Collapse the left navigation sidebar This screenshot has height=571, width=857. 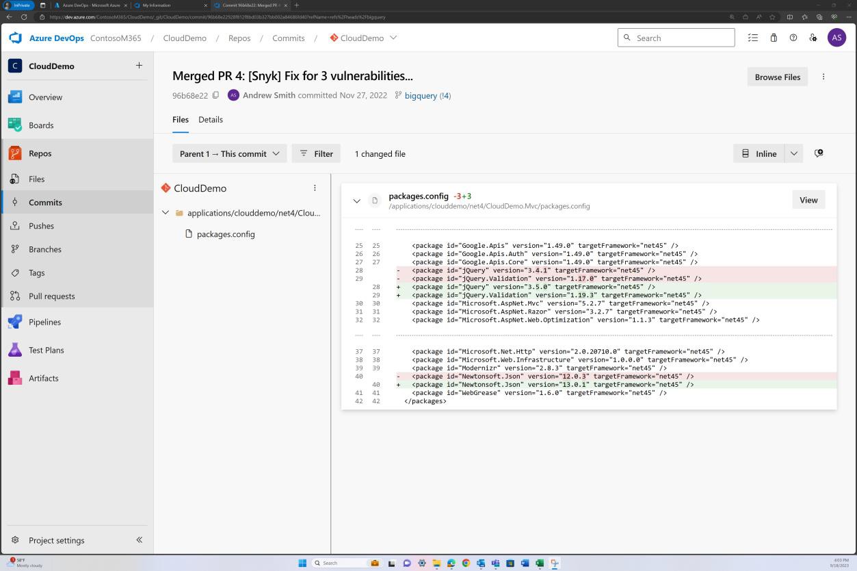click(139, 540)
